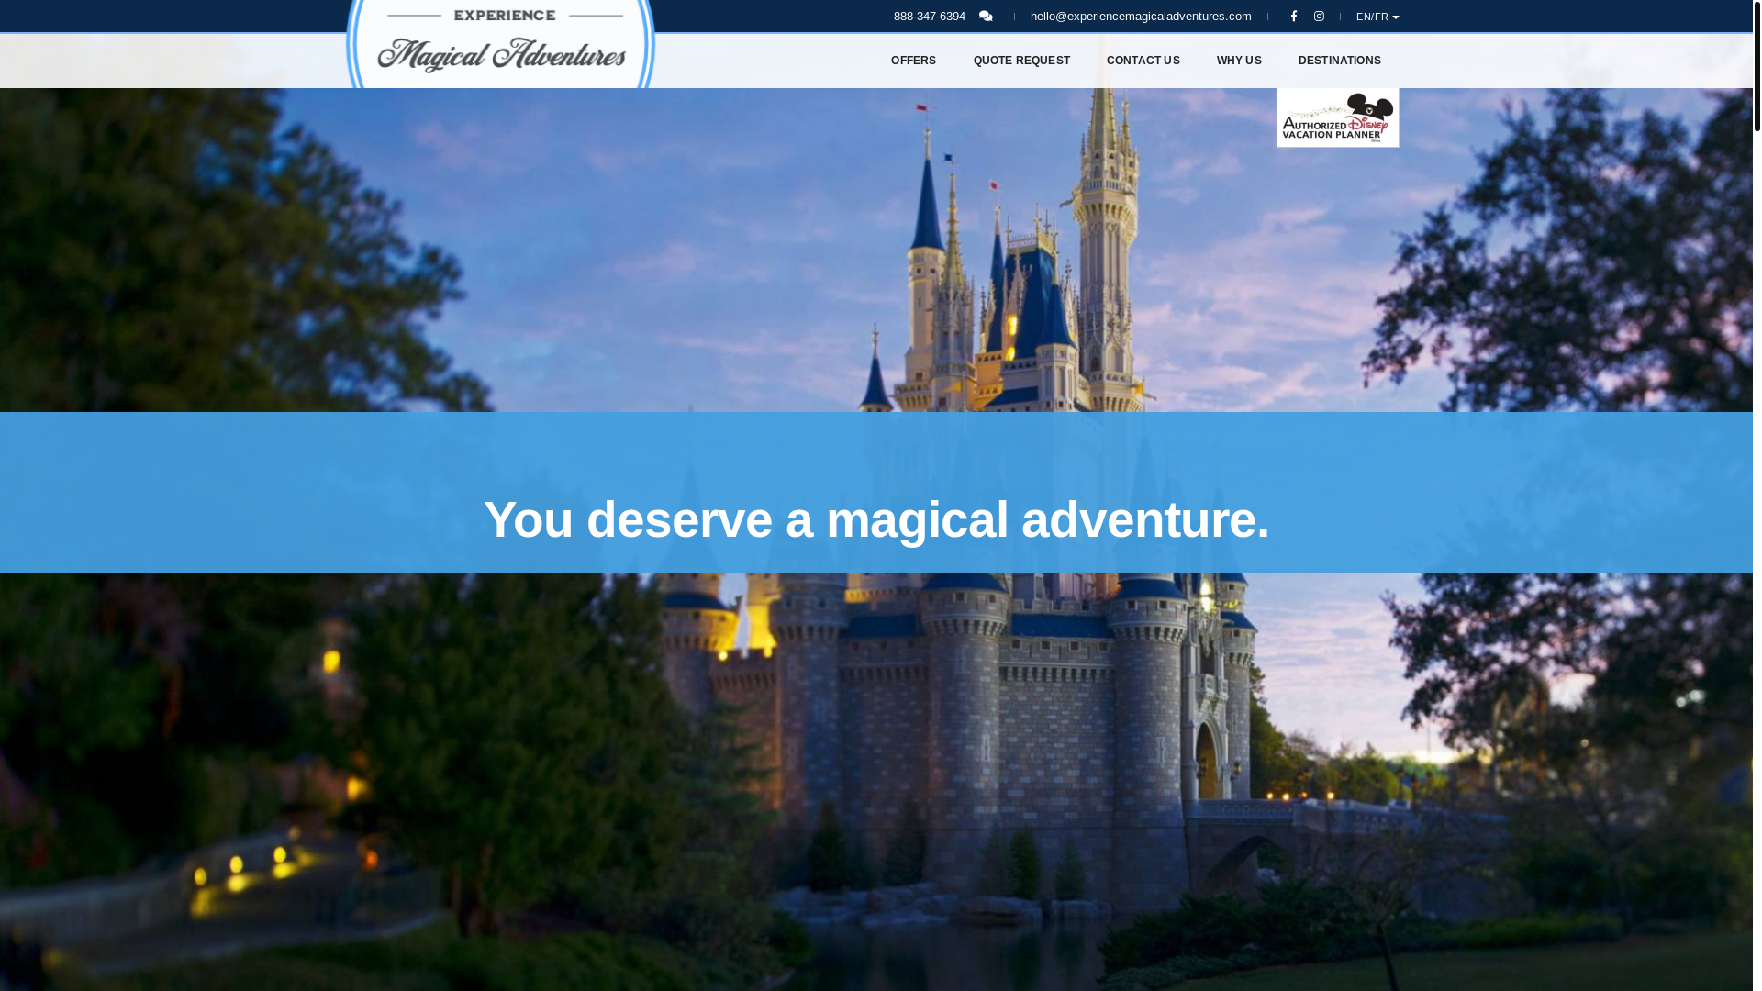Click the Authorized Disney Vacation Planner badge

[x=1338, y=117]
